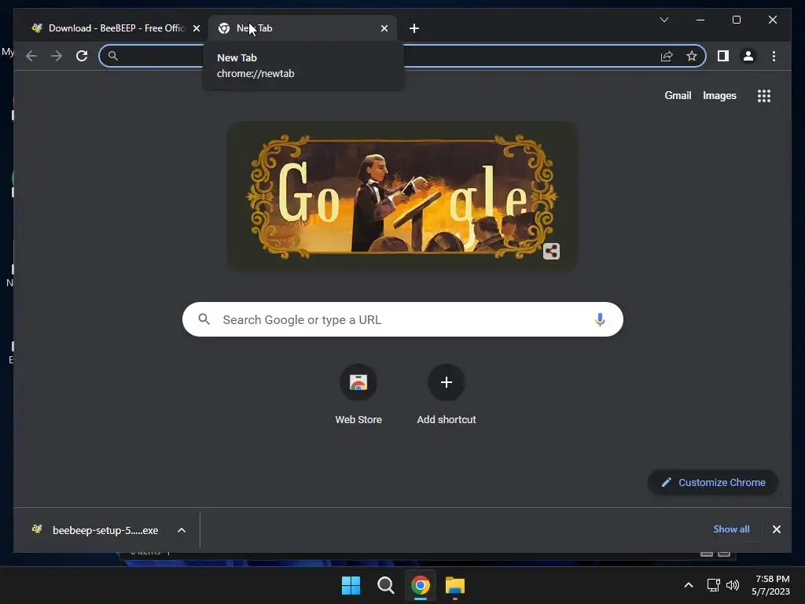The height and width of the screenshot is (604, 805).
Task: Open the Images link
Action: (719, 95)
